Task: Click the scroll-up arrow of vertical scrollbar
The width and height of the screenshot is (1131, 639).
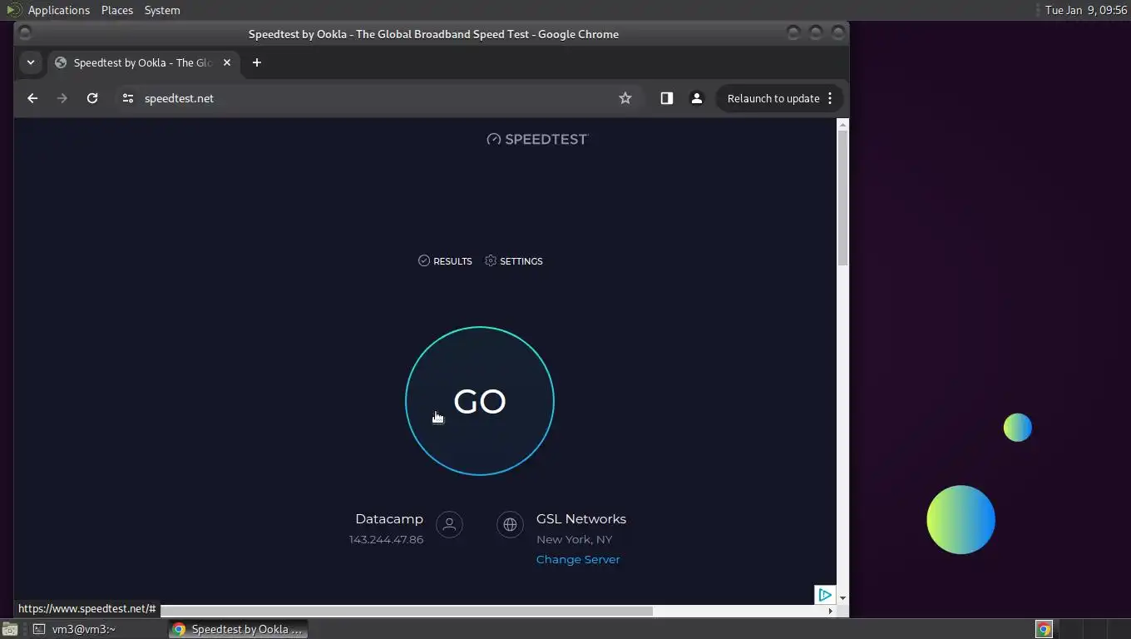Action: pos(842,125)
